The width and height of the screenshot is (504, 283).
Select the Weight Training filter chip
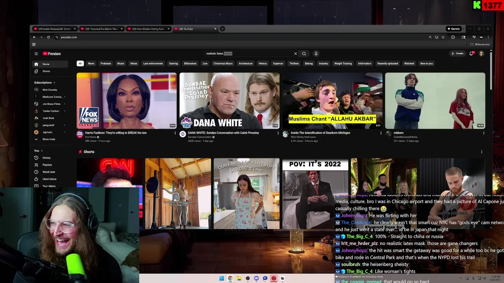[x=343, y=63]
